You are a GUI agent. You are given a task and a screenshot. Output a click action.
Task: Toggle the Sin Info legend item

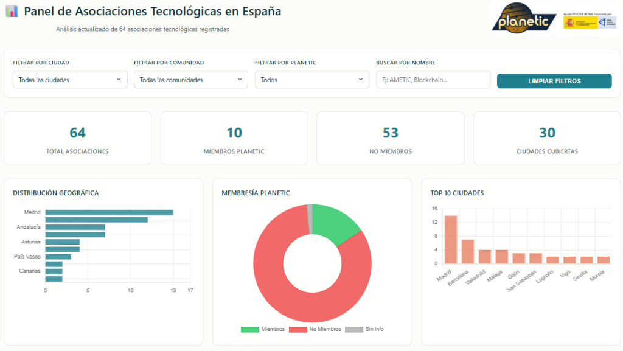click(x=364, y=329)
